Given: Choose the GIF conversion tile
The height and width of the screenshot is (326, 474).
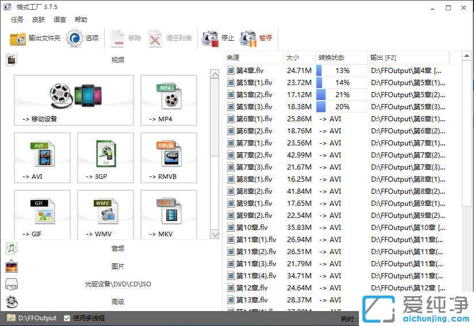Looking at the screenshot, I should click(42, 214).
